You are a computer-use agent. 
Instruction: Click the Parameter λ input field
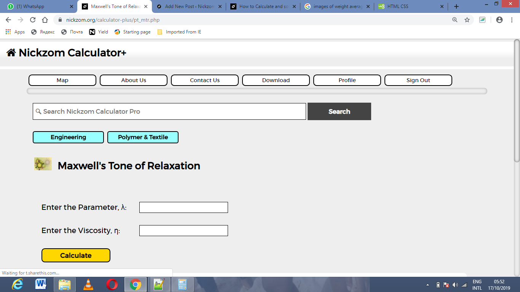tap(183, 207)
